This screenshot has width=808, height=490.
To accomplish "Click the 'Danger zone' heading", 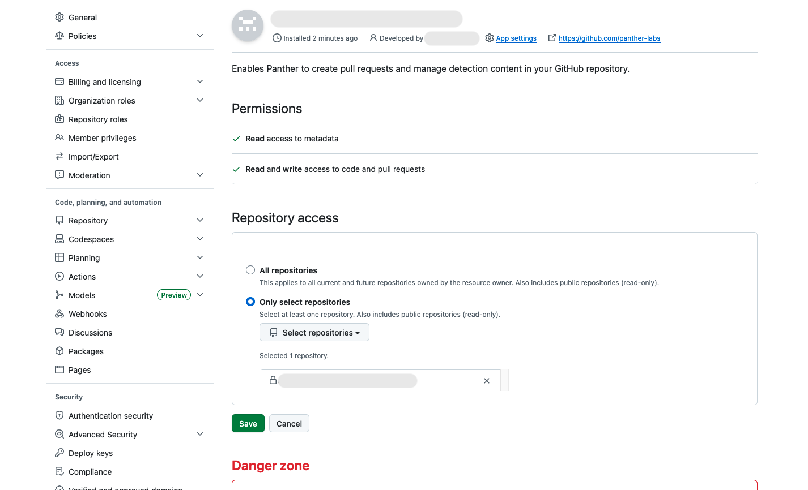I will click(271, 466).
